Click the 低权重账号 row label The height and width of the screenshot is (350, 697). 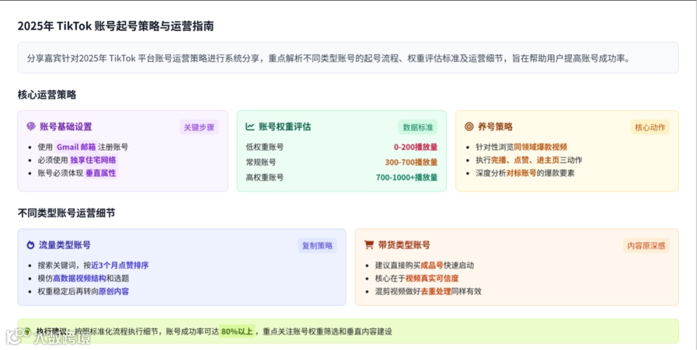coord(265,147)
